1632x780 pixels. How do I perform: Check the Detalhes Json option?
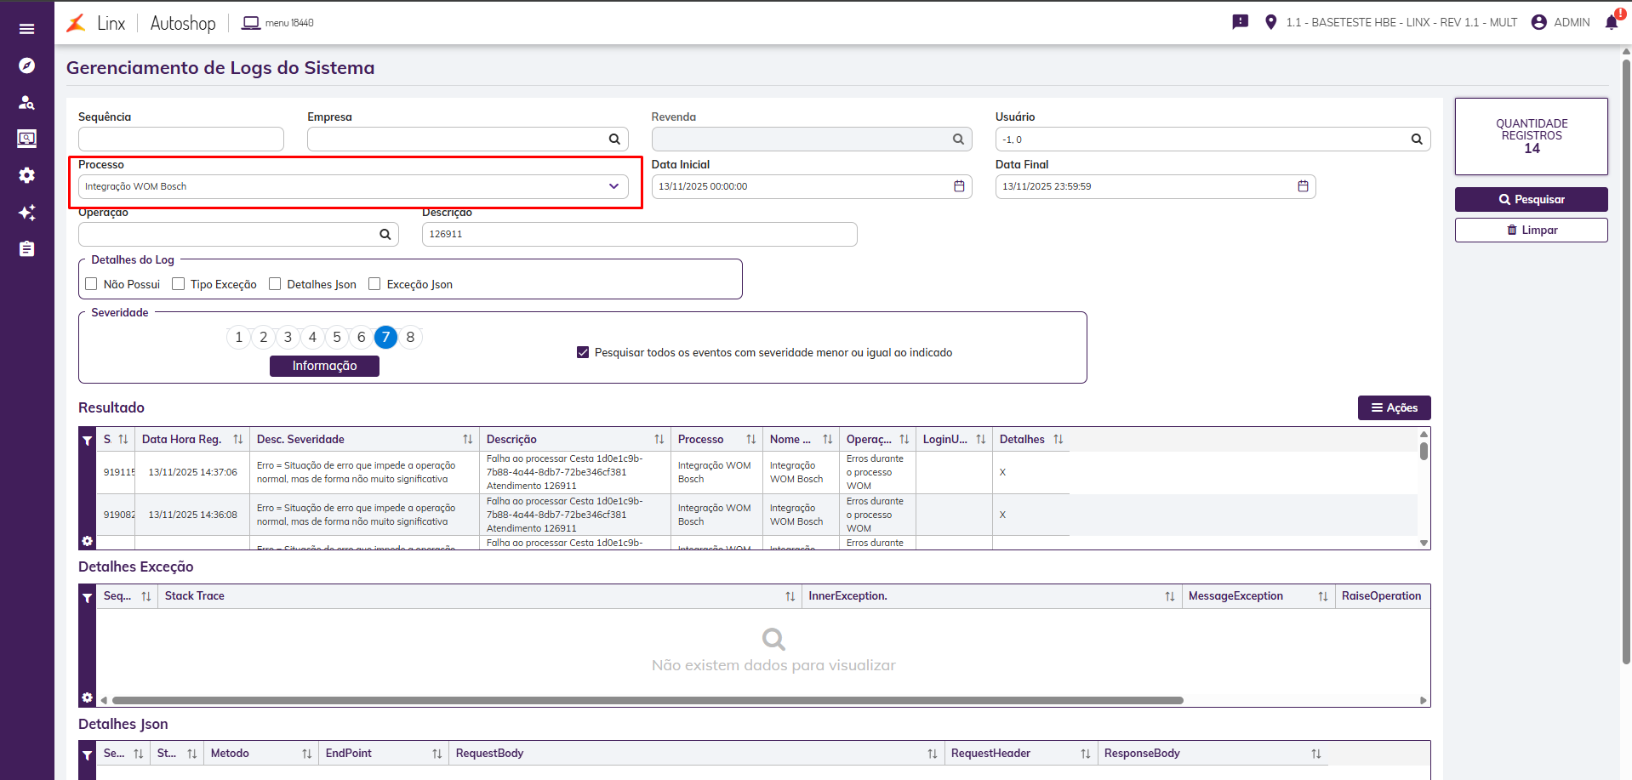pyautogui.click(x=275, y=284)
